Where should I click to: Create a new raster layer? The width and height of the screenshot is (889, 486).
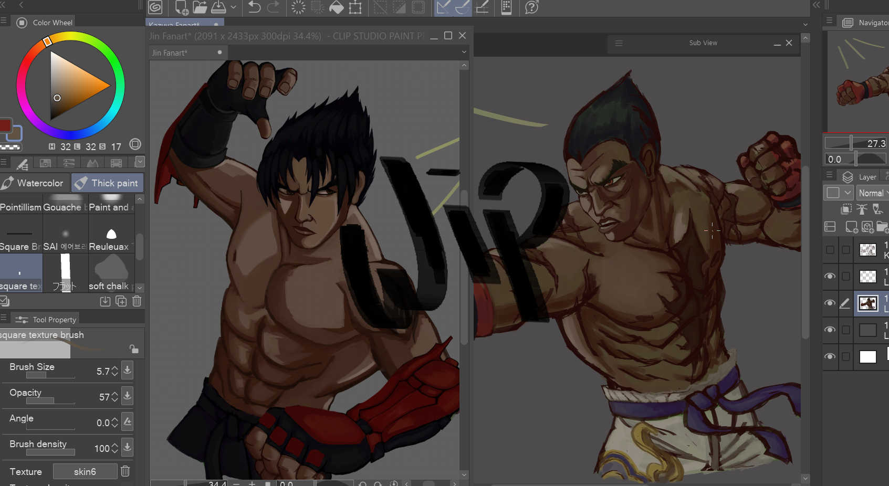pyautogui.click(x=851, y=227)
